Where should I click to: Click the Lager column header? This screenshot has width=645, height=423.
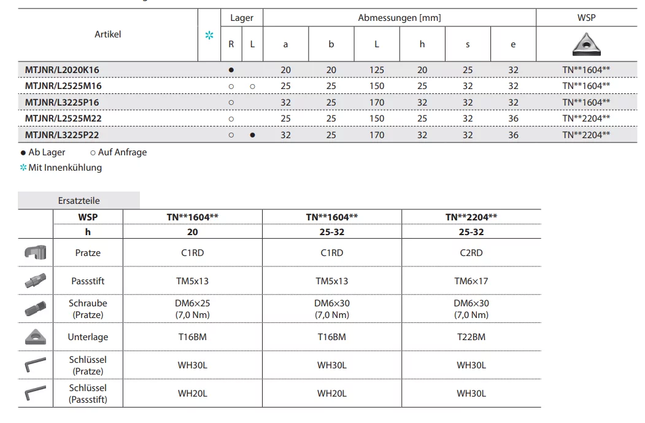tap(242, 18)
